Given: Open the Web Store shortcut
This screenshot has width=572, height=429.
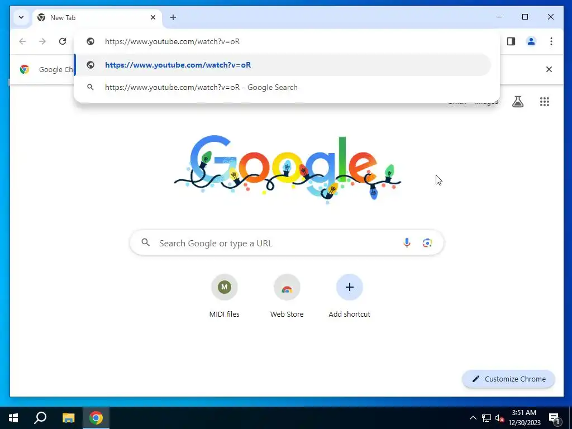Looking at the screenshot, I should point(287,297).
